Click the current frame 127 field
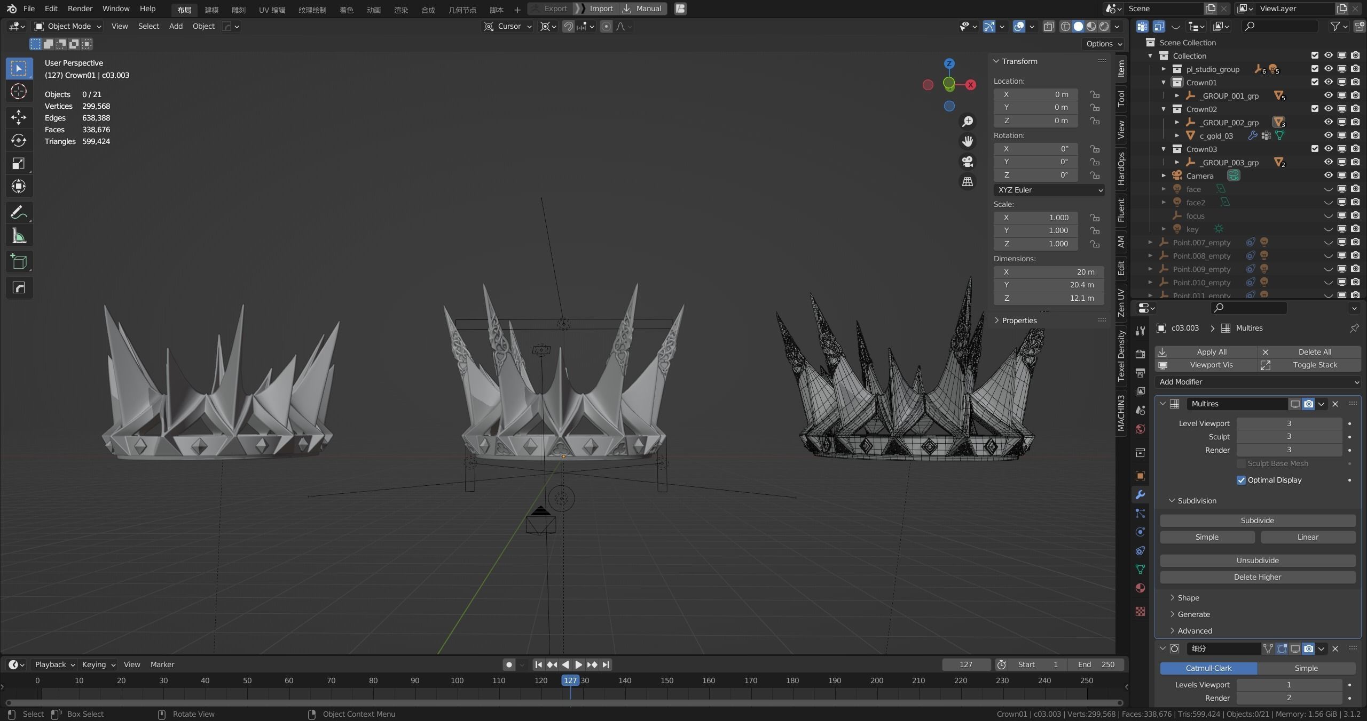 click(x=965, y=664)
